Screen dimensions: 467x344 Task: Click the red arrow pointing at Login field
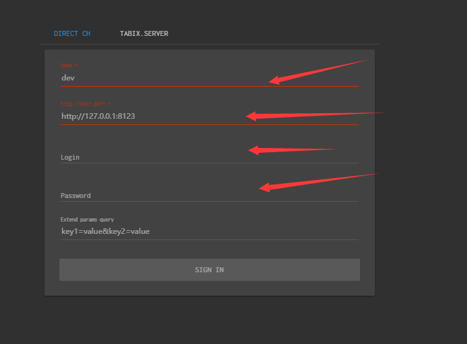[291, 150]
